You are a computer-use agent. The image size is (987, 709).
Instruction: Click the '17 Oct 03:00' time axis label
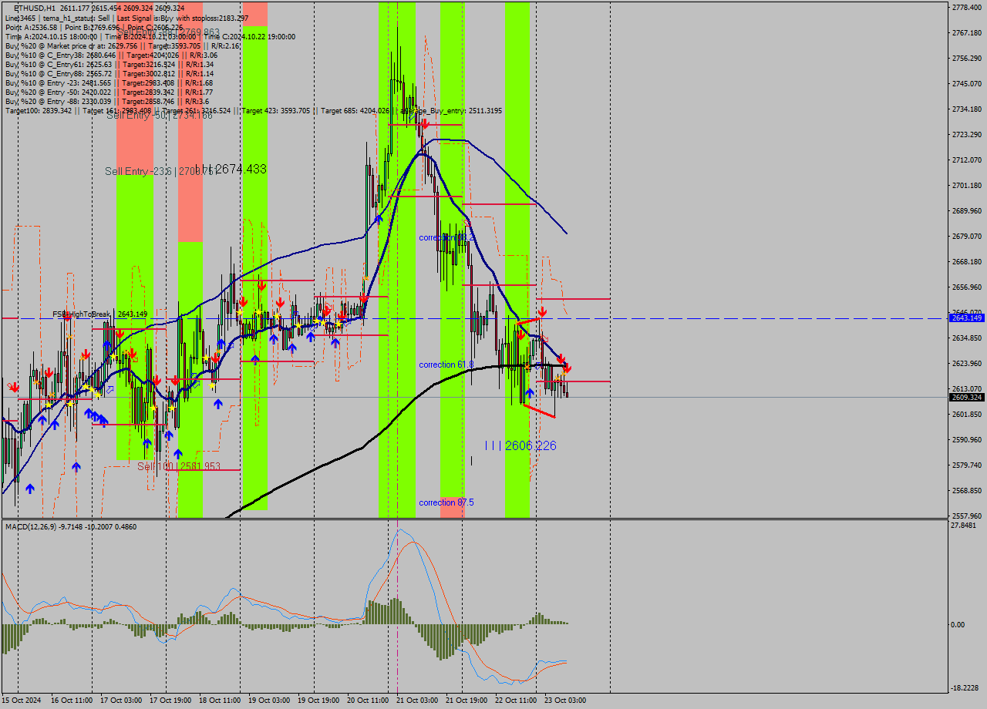[x=120, y=701]
